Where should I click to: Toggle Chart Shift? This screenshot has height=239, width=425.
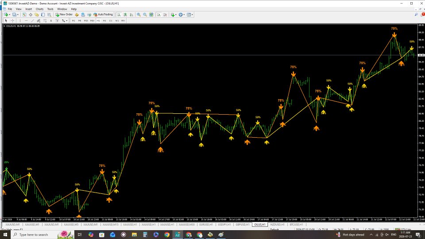tap(165, 15)
